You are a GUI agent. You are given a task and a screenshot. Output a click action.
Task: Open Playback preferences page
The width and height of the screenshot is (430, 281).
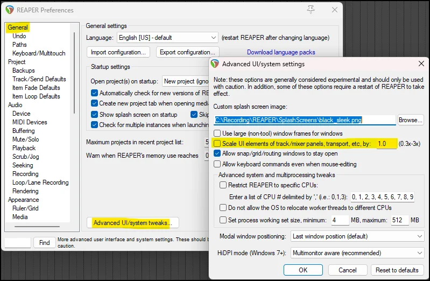[24, 148]
